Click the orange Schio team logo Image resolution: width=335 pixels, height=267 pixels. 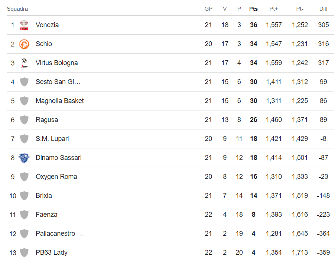(24, 44)
